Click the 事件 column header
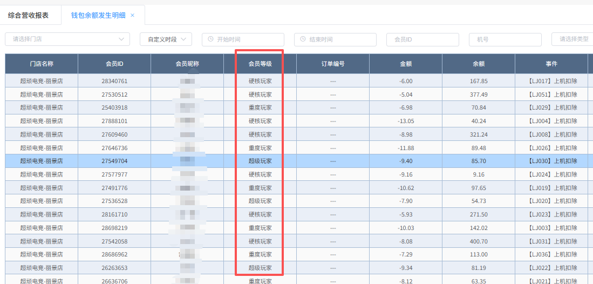Image resolution: width=593 pixels, height=284 pixels. (551, 64)
